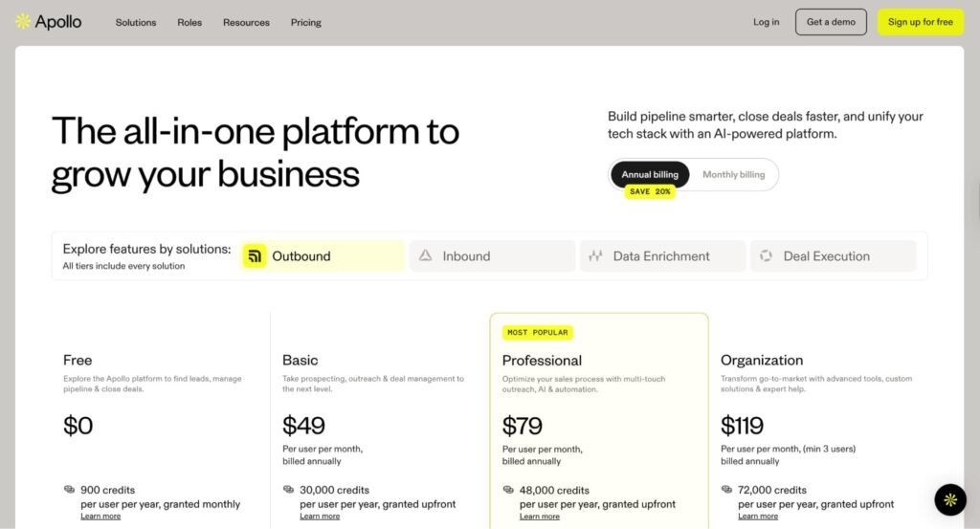The image size is (980, 529).
Task: Go to the Pricing page
Action: pos(306,22)
